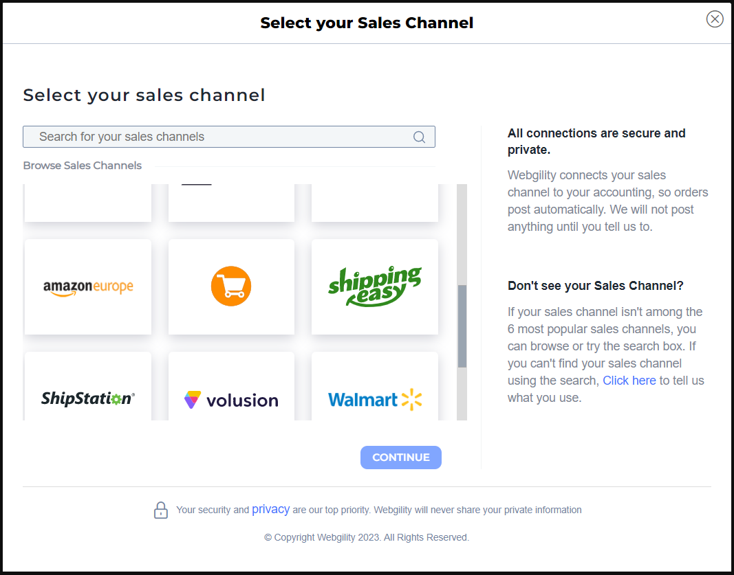Click "Don't see your Sales Channel?" heading
The image size is (734, 575).
click(x=596, y=286)
